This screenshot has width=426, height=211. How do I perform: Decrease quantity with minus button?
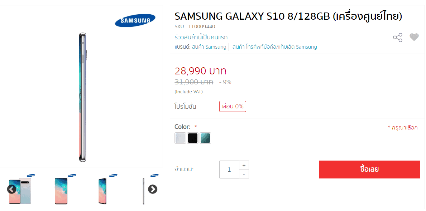(x=244, y=174)
